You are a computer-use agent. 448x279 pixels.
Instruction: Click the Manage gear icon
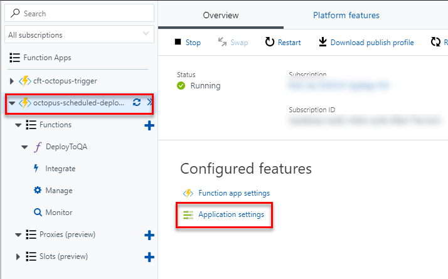(x=38, y=190)
